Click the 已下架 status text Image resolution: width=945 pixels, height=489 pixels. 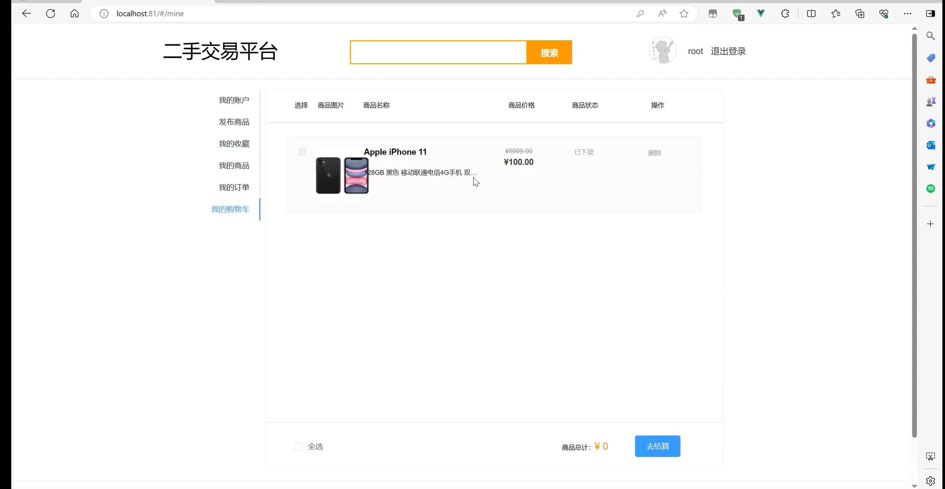point(584,152)
